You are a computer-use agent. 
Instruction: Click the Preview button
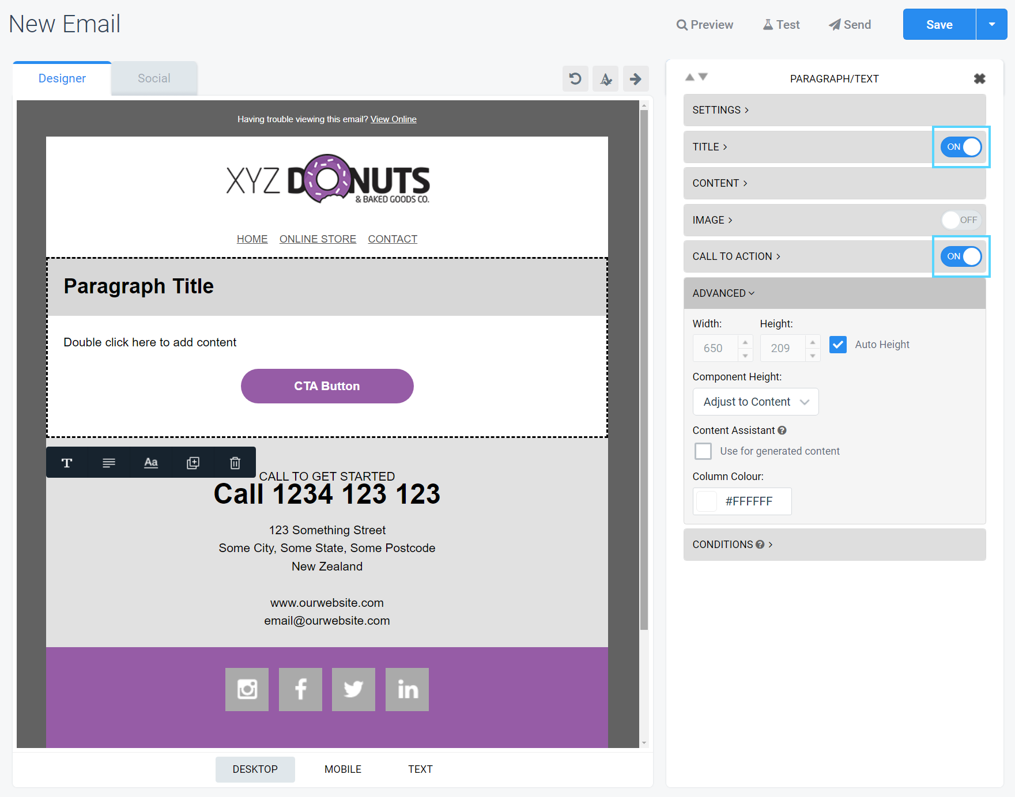tap(705, 25)
